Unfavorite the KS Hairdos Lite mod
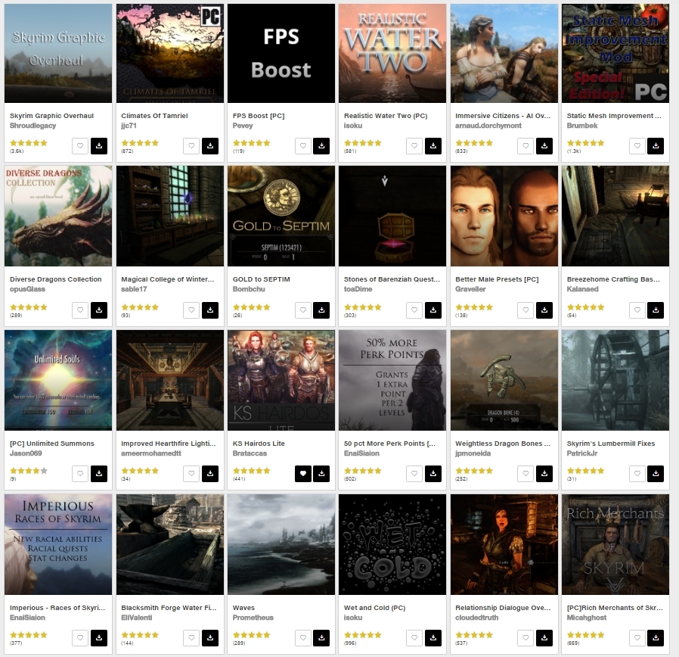The height and width of the screenshot is (657, 679). click(x=303, y=474)
